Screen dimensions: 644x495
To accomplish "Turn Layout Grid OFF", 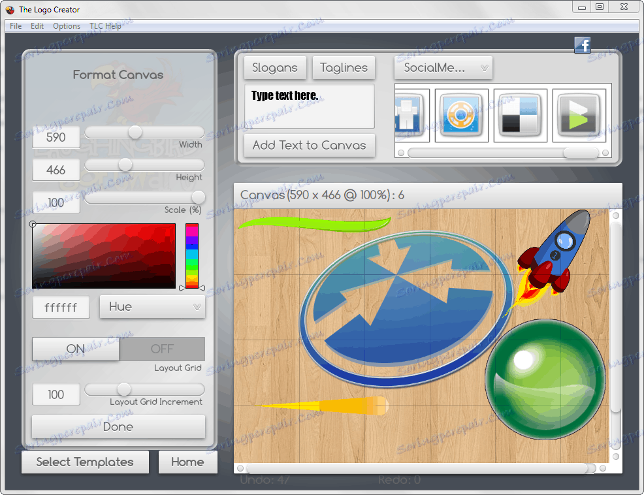I will [x=162, y=349].
